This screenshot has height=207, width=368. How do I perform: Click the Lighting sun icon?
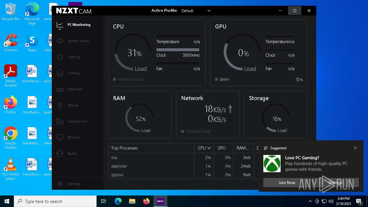pyautogui.click(x=60, y=57)
